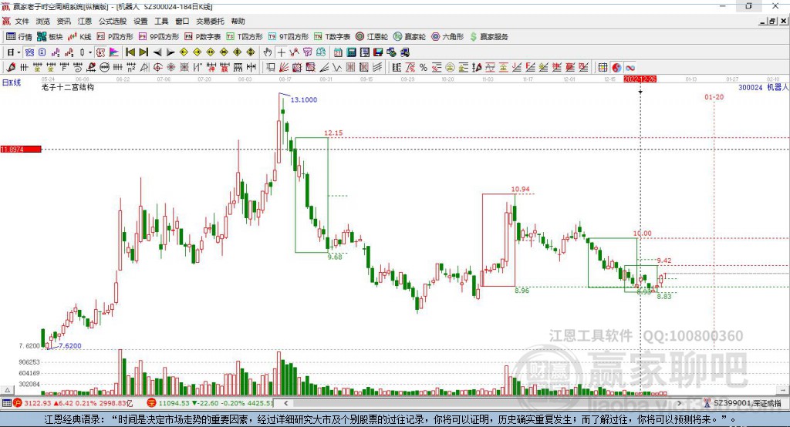Viewport: 790px width, 427px height.
Task: Toggle the crosshair cursor tool
Action: pos(281,52)
